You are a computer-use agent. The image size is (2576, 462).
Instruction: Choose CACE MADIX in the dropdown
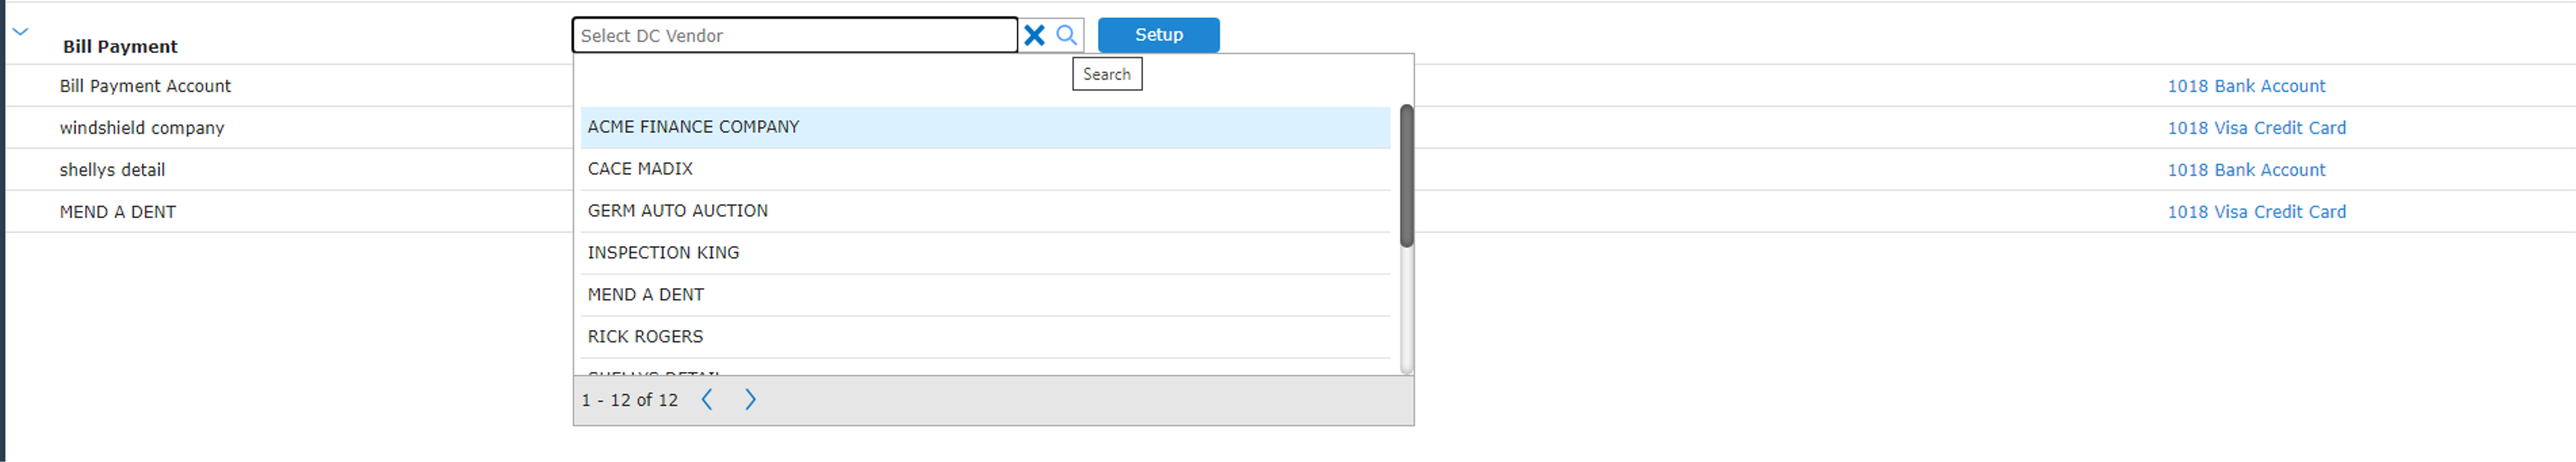[985, 169]
